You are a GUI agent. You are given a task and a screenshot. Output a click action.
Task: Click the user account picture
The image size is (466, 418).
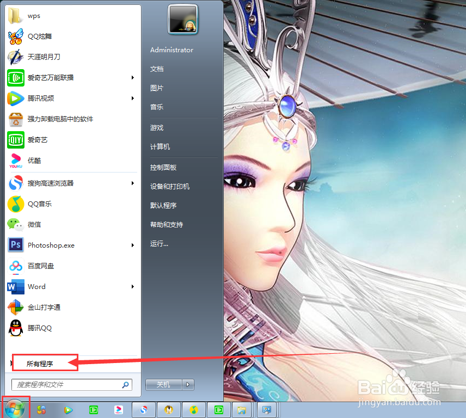pos(183,19)
